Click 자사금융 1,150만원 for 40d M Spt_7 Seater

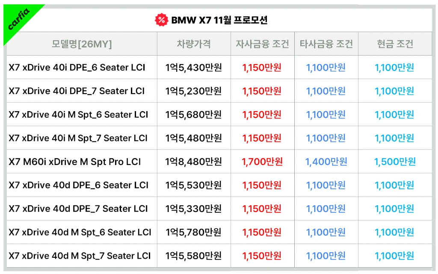tap(262, 256)
